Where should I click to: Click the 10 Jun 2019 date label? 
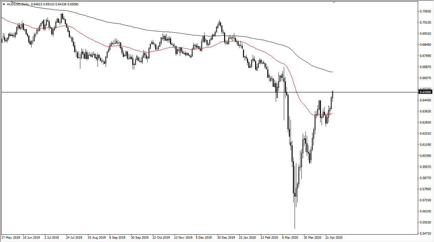[x=32, y=238]
